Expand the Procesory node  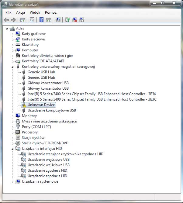tap(12, 132)
